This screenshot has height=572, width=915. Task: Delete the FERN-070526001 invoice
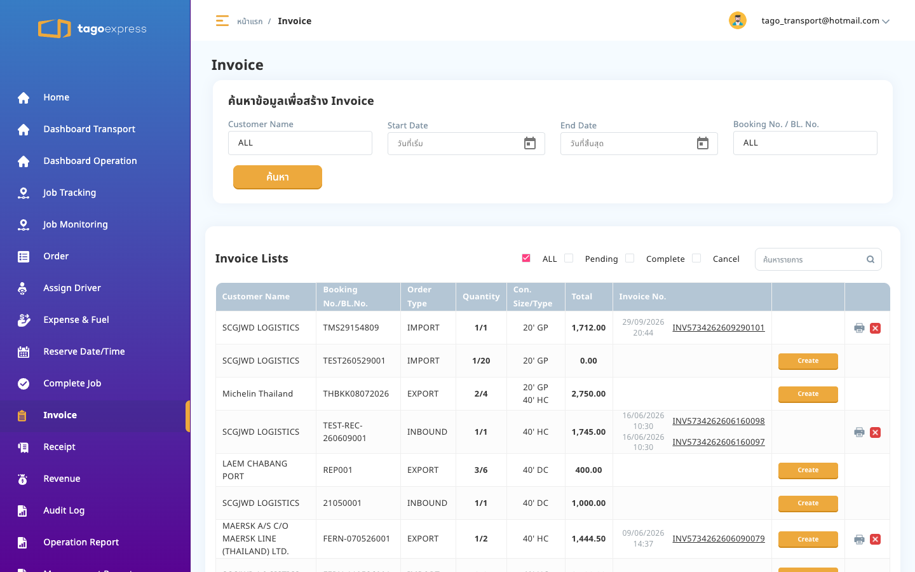[876, 539]
